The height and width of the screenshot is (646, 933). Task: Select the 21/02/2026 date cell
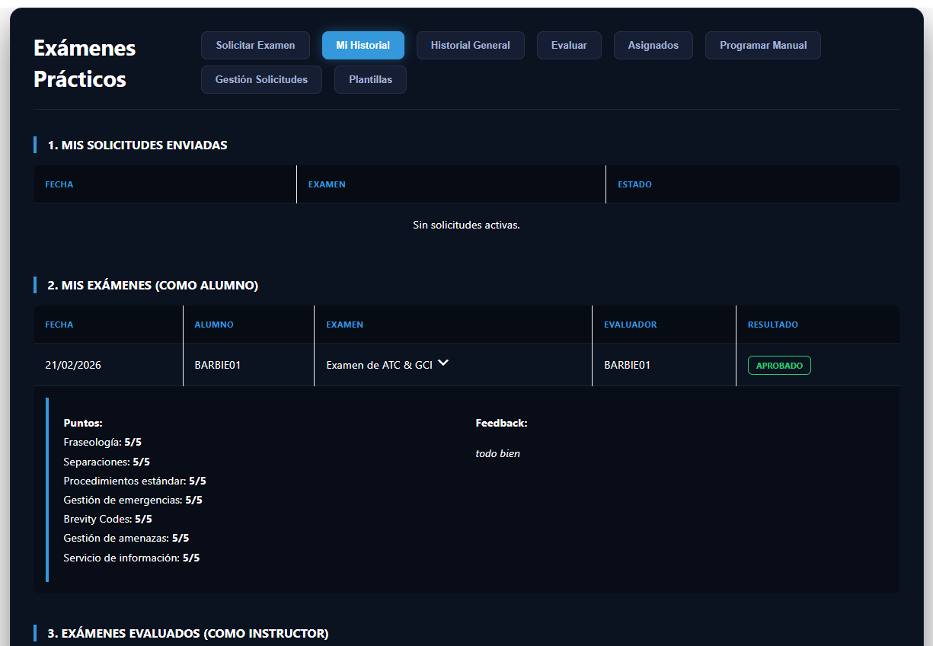73,366
